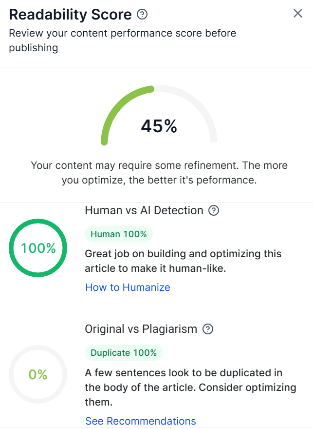
Task: Click the green Duplicate 100% pill indicator
Action: pos(124,353)
